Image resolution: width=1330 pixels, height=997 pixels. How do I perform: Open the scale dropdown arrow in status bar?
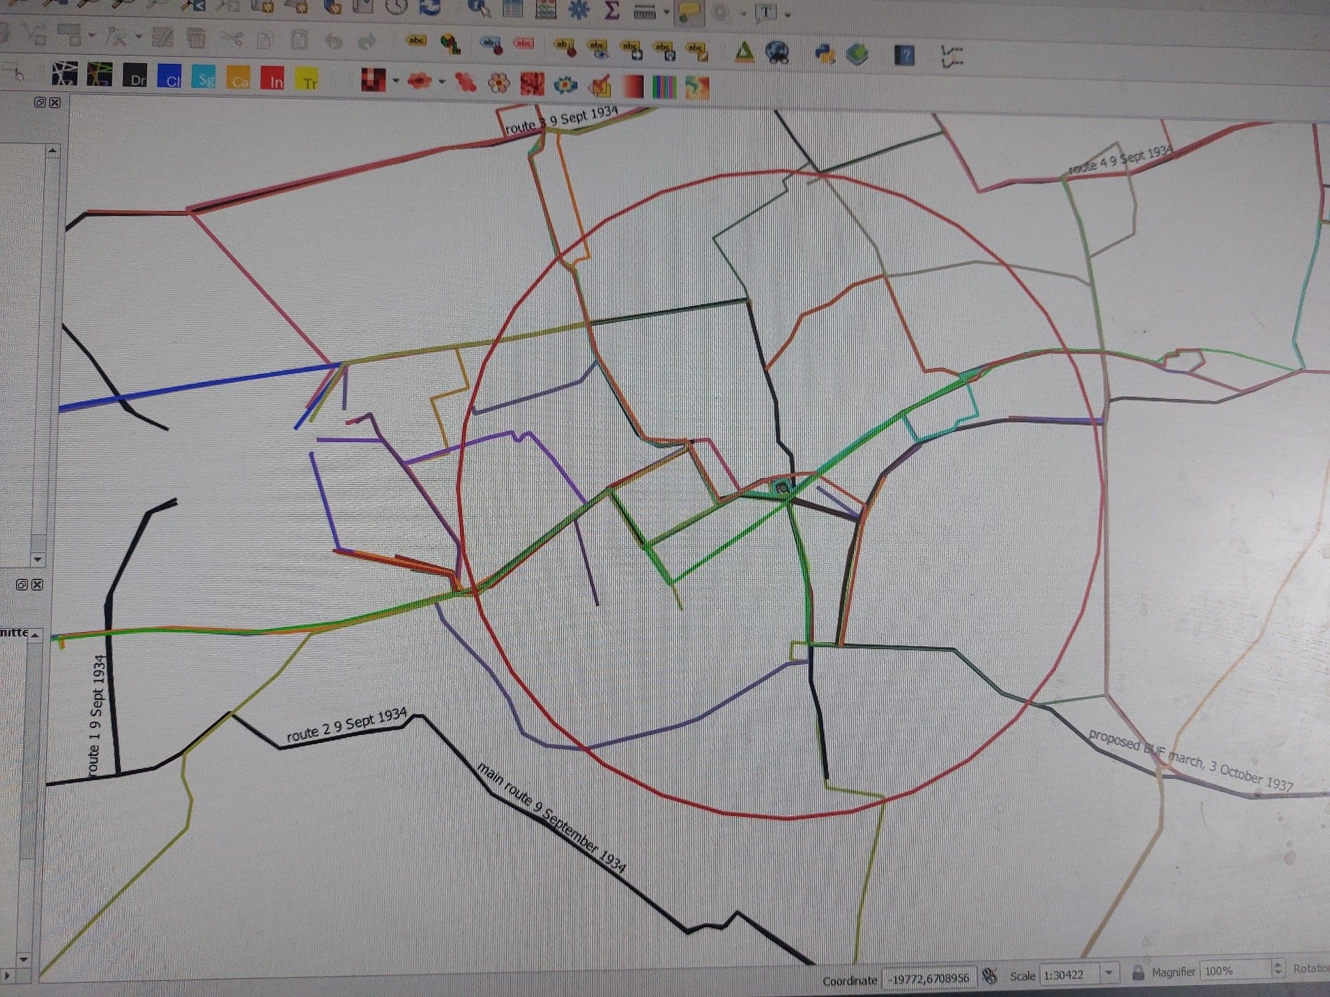point(1109,974)
